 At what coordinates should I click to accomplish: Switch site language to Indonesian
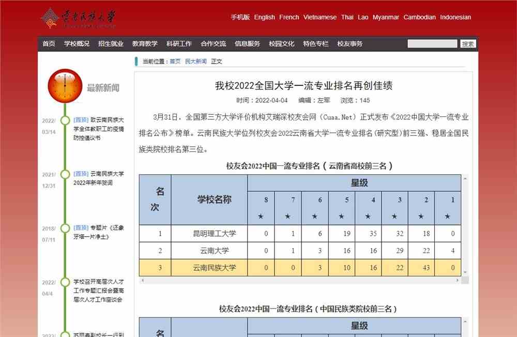tap(455, 17)
